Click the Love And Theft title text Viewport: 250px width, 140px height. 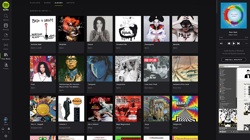point(151,84)
